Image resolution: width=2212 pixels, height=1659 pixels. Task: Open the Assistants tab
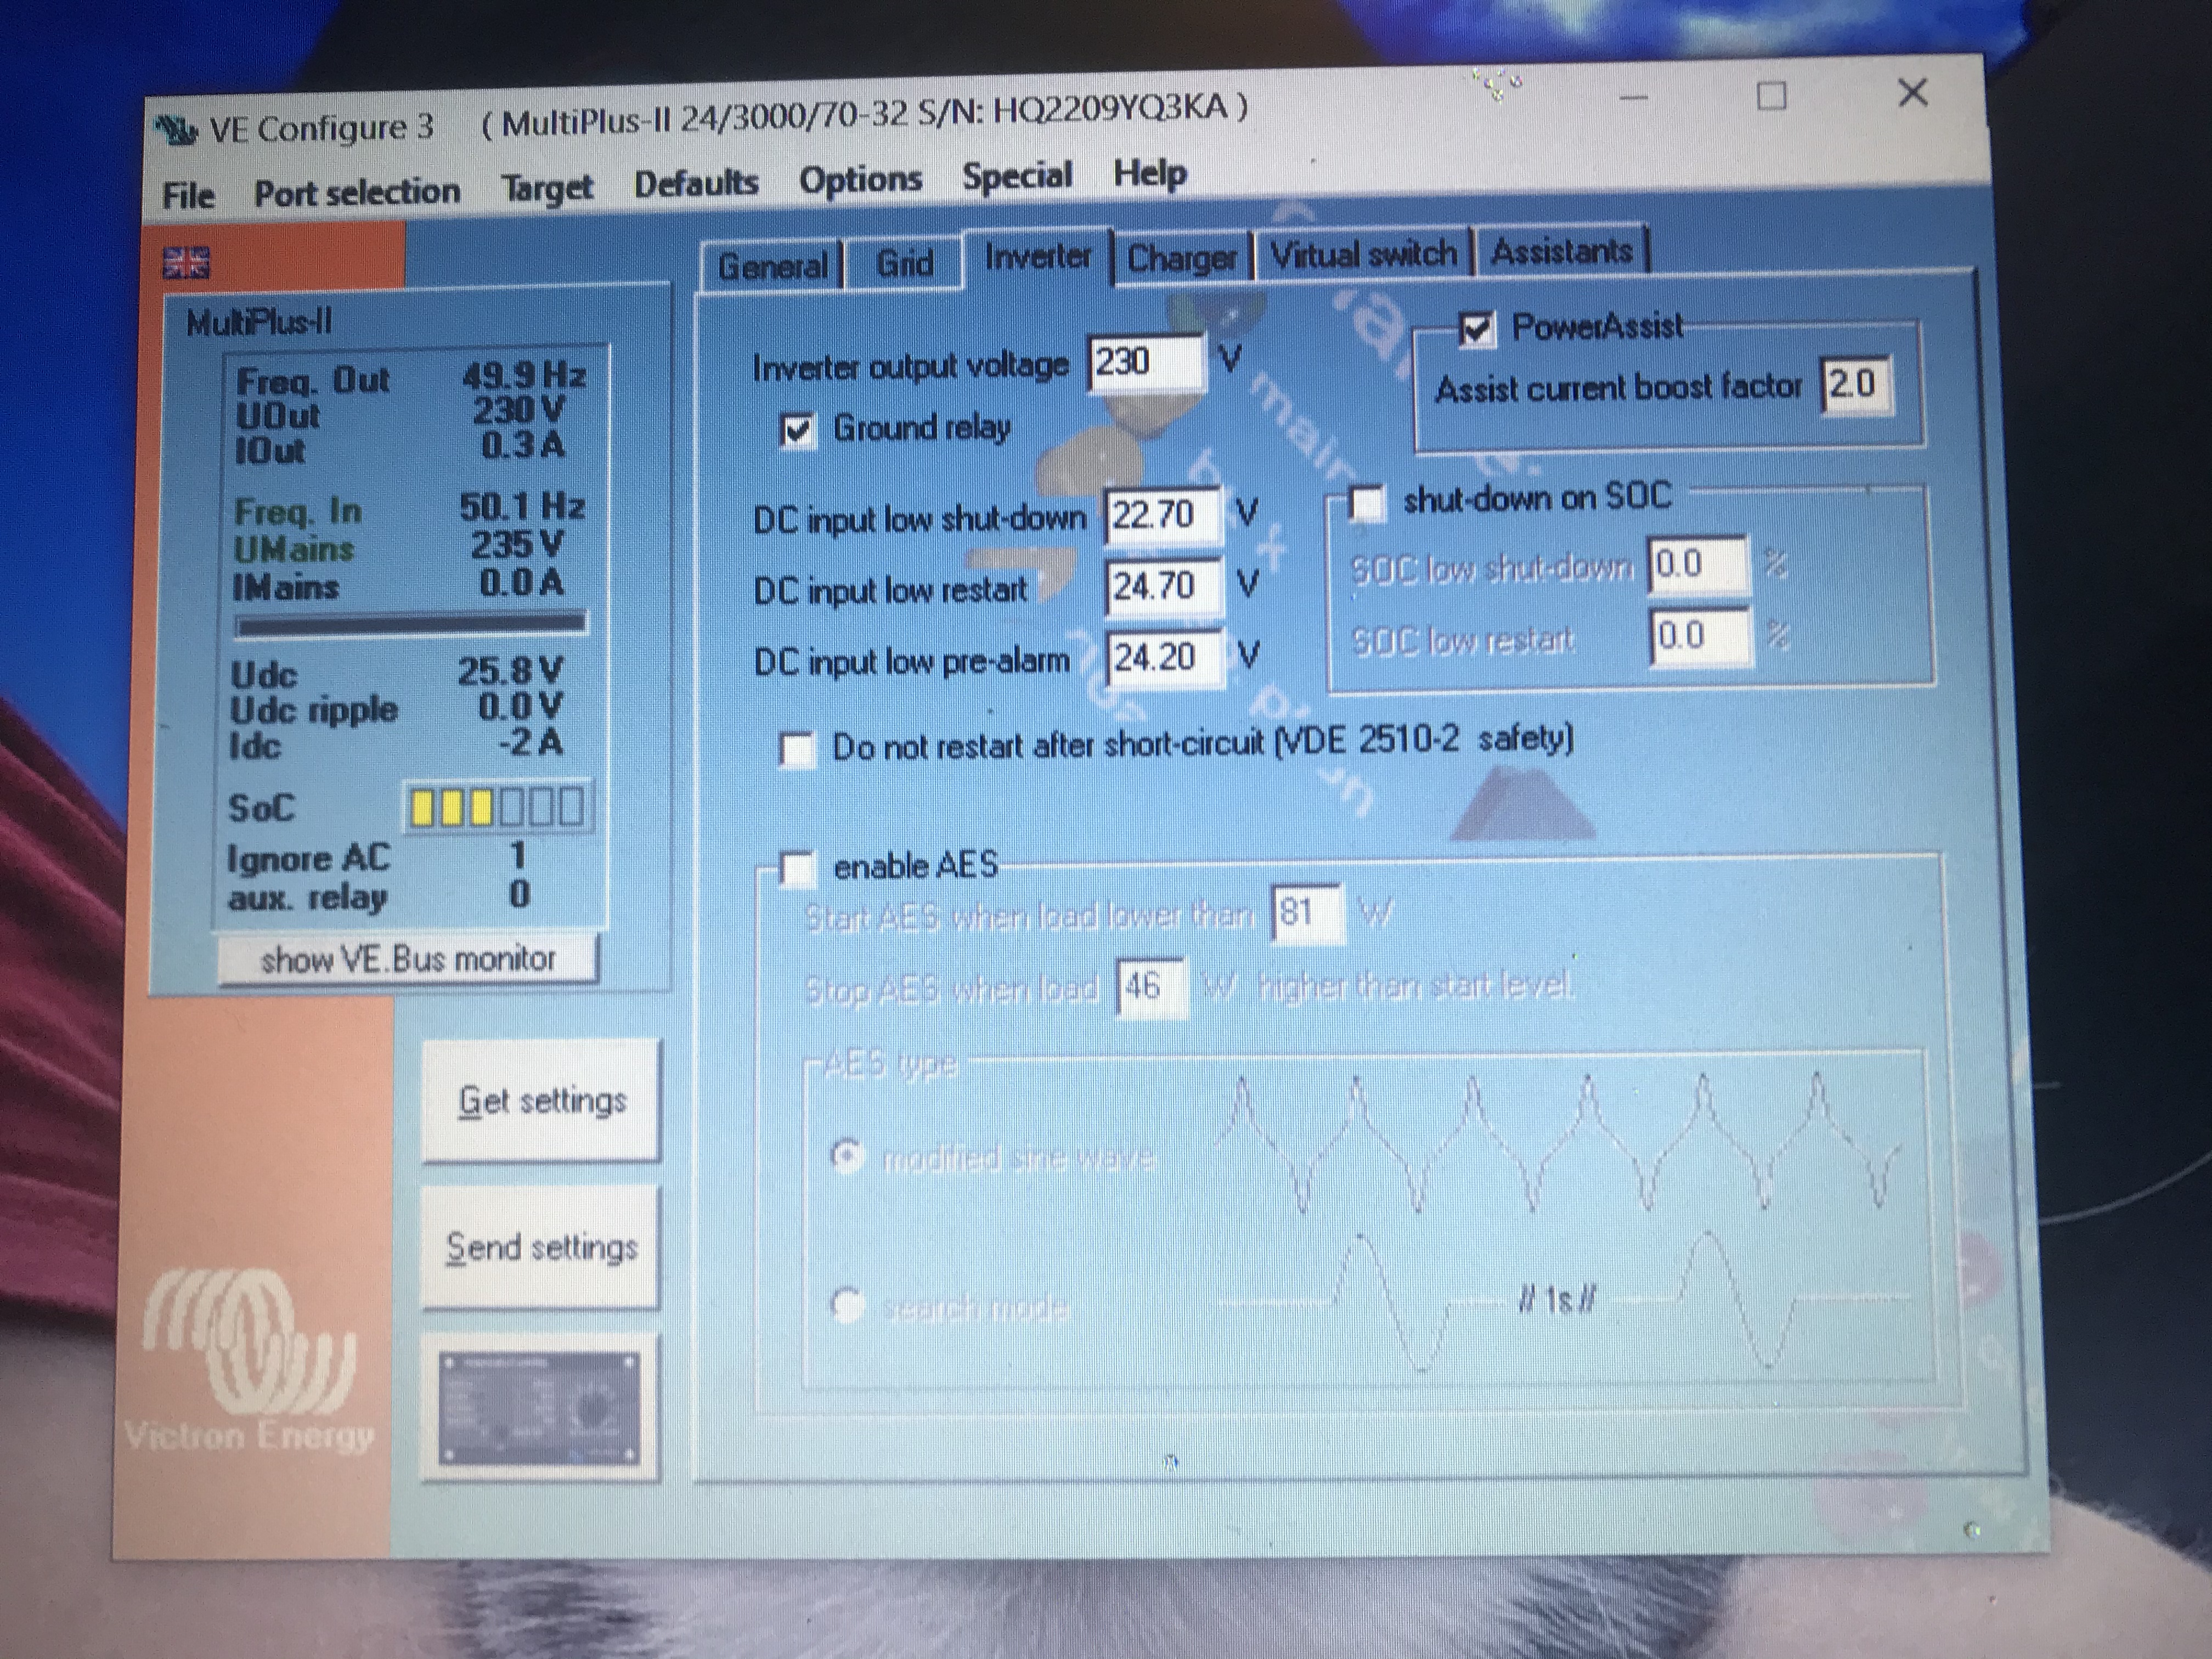1561,251
